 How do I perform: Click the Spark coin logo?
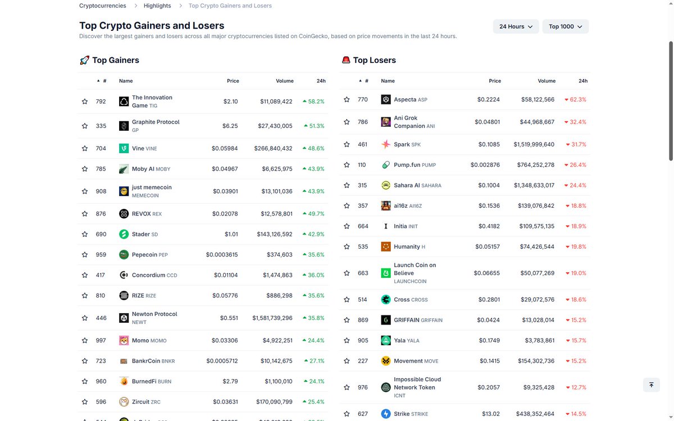click(x=386, y=144)
